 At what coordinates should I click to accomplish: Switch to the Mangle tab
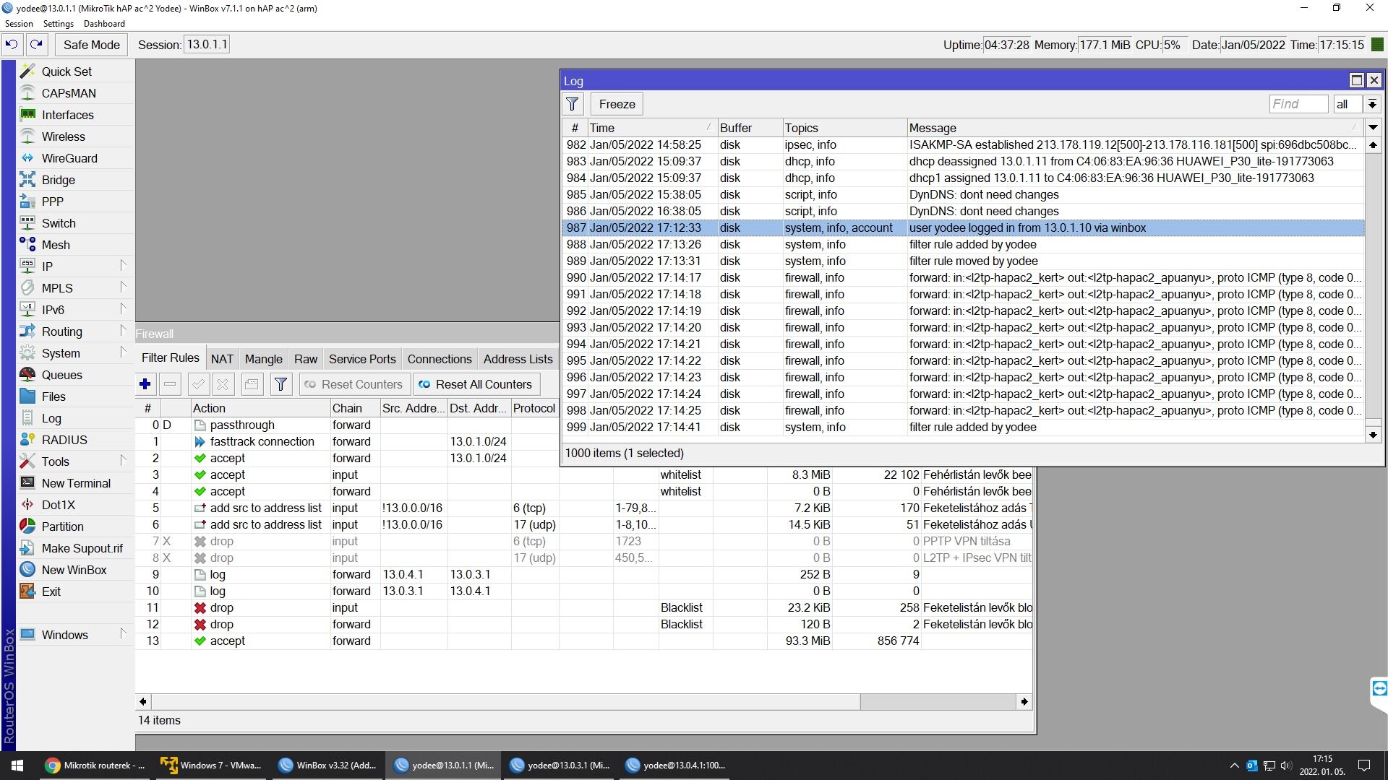click(263, 359)
